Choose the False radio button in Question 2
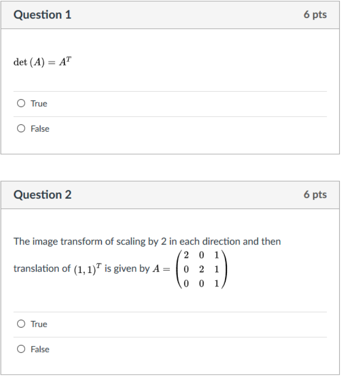342x376 pixels. [x=21, y=349]
